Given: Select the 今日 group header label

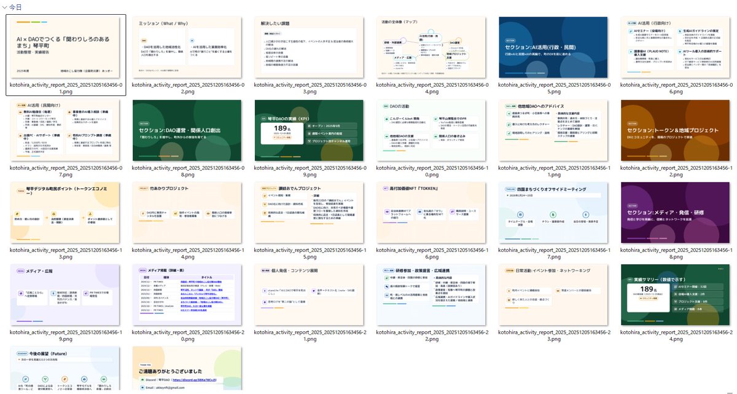Looking at the screenshot, I should [x=16, y=7].
